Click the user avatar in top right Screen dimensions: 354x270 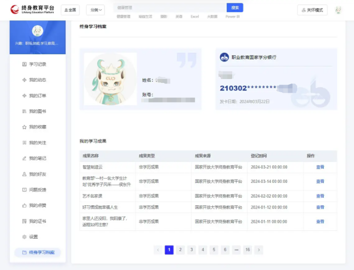pos(338,10)
